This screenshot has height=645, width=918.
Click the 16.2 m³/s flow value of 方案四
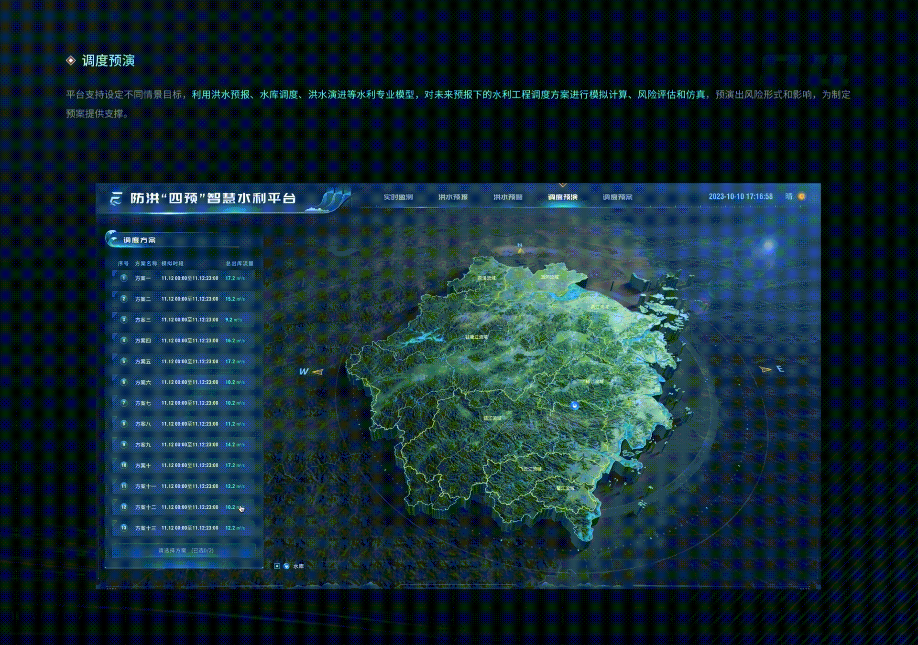coord(235,341)
